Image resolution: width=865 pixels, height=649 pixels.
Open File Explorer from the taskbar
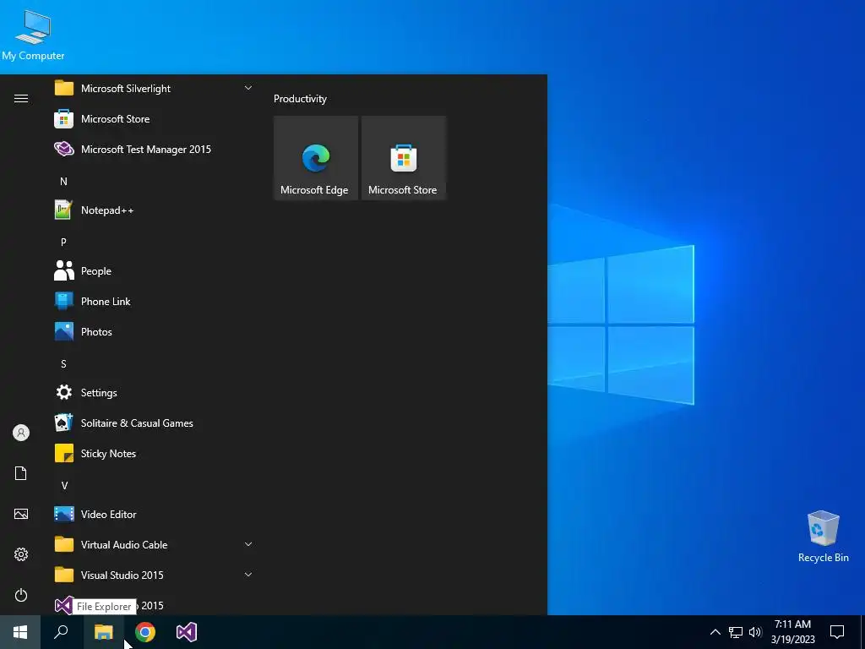[103, 632]
